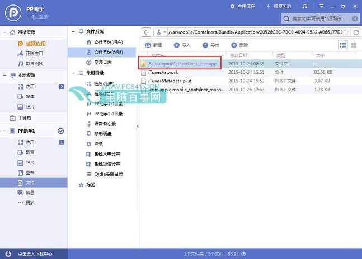Open 系统短信铃声 directory
362x259 pixels.
pos(103,164)
